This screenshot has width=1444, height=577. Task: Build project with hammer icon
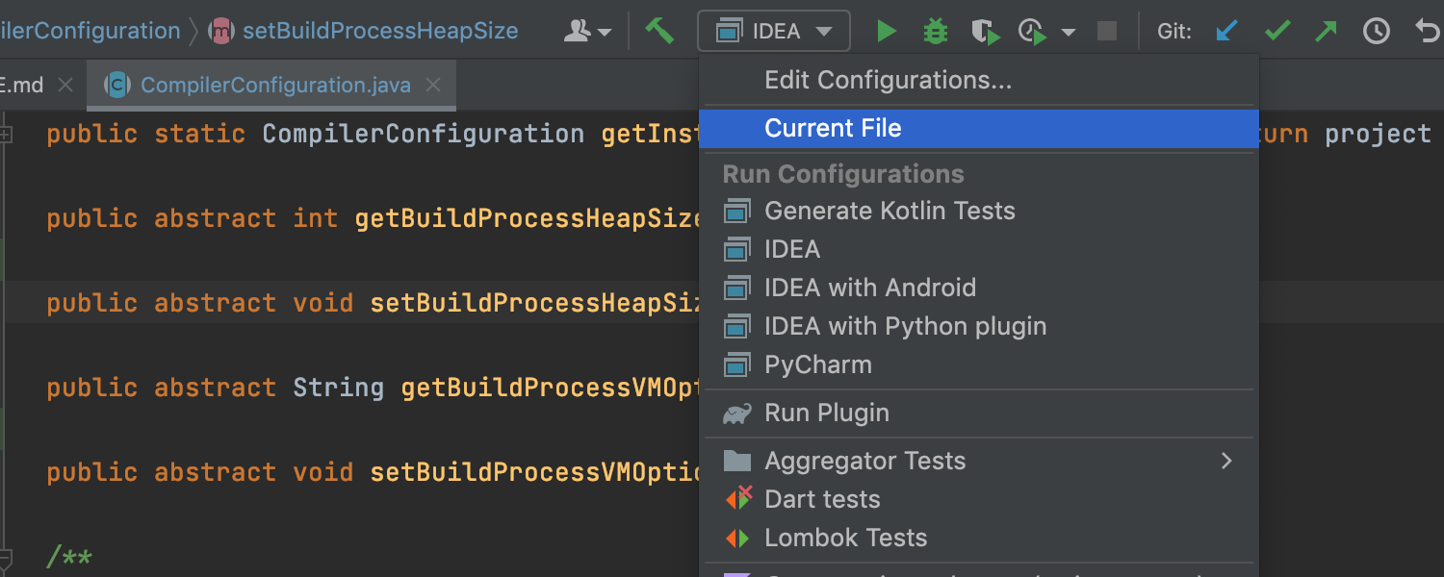pos(659,31)
